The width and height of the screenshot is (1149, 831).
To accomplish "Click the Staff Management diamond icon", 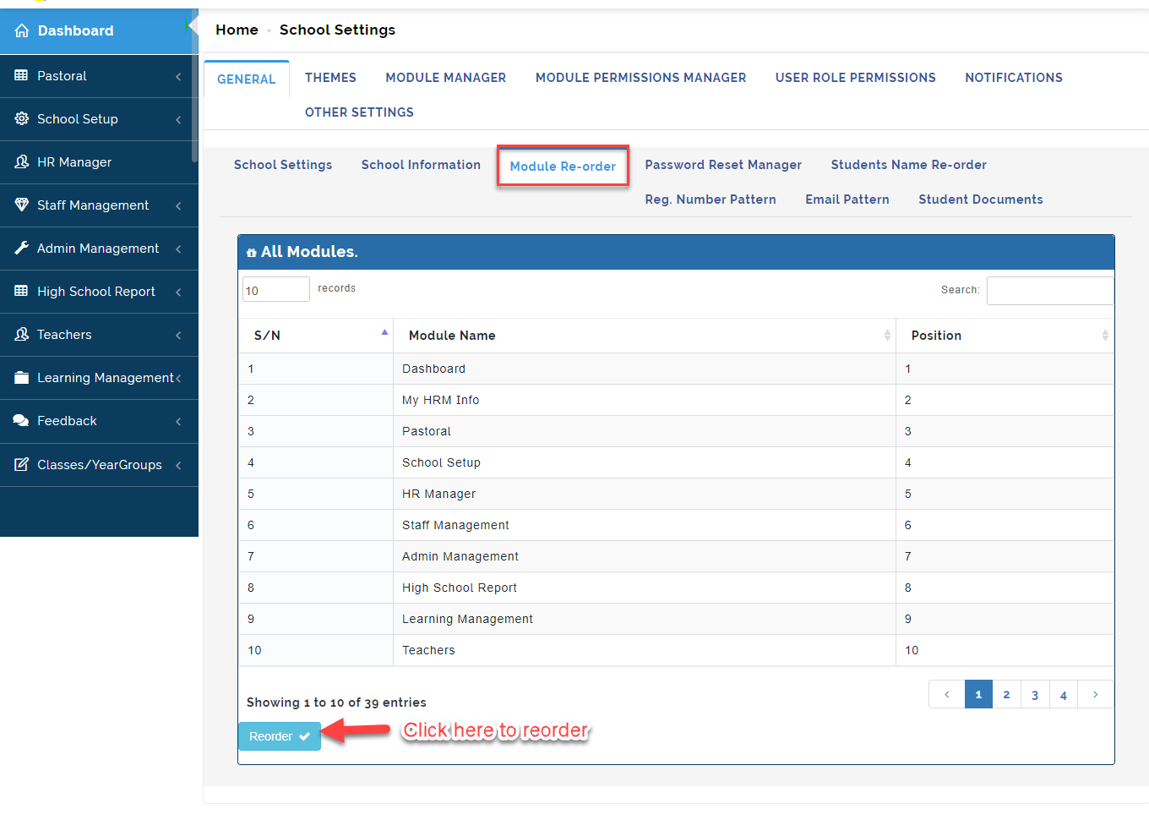I will (22, 205).
